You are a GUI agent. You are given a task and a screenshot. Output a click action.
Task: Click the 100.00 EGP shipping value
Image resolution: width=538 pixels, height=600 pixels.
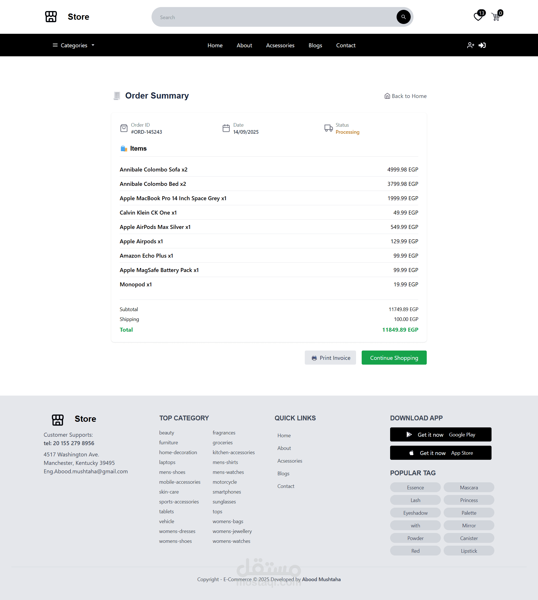pos(406,319)
